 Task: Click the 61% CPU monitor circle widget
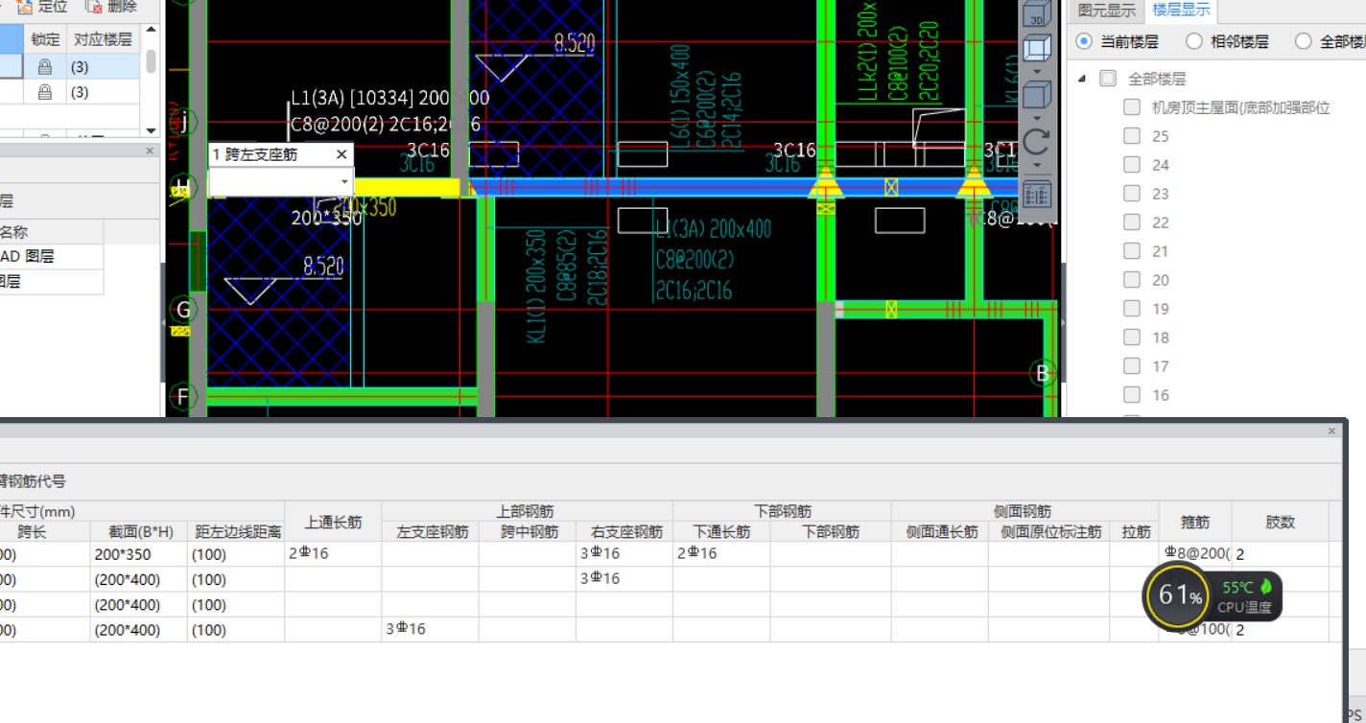[x=1179, y=595]
